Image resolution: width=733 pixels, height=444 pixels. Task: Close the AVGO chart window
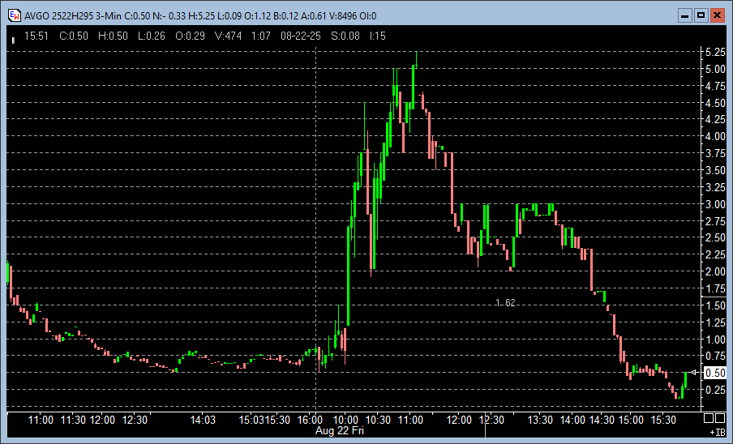click(x=717, y=15)
